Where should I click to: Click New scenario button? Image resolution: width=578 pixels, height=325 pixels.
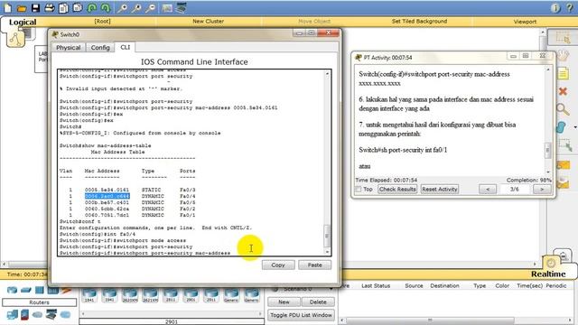click(x=284, y=302)
